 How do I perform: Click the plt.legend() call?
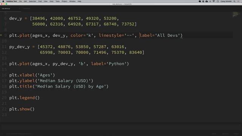[x=24, y=98]
